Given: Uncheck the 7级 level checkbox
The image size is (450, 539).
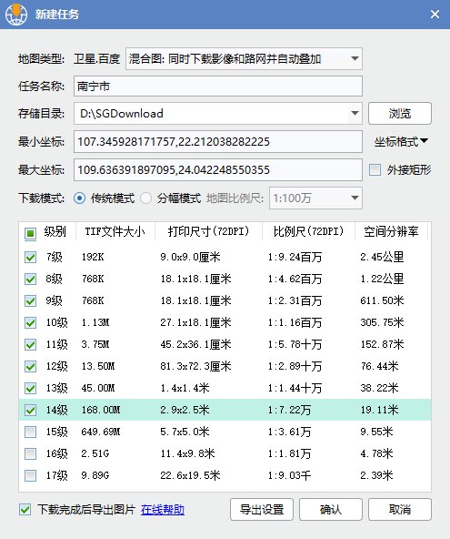Looking at the screenshot, I should pos(30,257).
